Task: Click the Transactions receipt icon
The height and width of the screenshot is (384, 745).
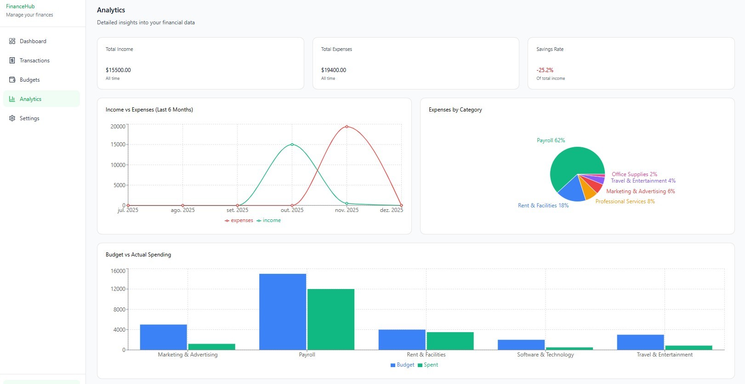Action: pyautogui.click(x=12, y=61)
